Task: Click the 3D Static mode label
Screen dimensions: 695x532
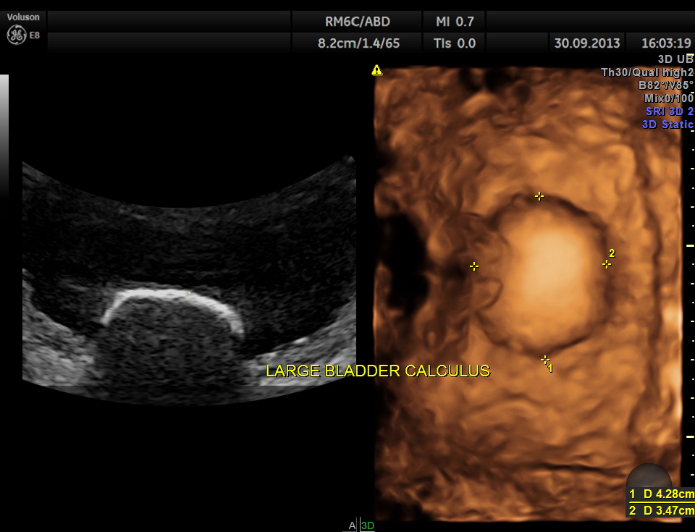Action: pos(667,124)
